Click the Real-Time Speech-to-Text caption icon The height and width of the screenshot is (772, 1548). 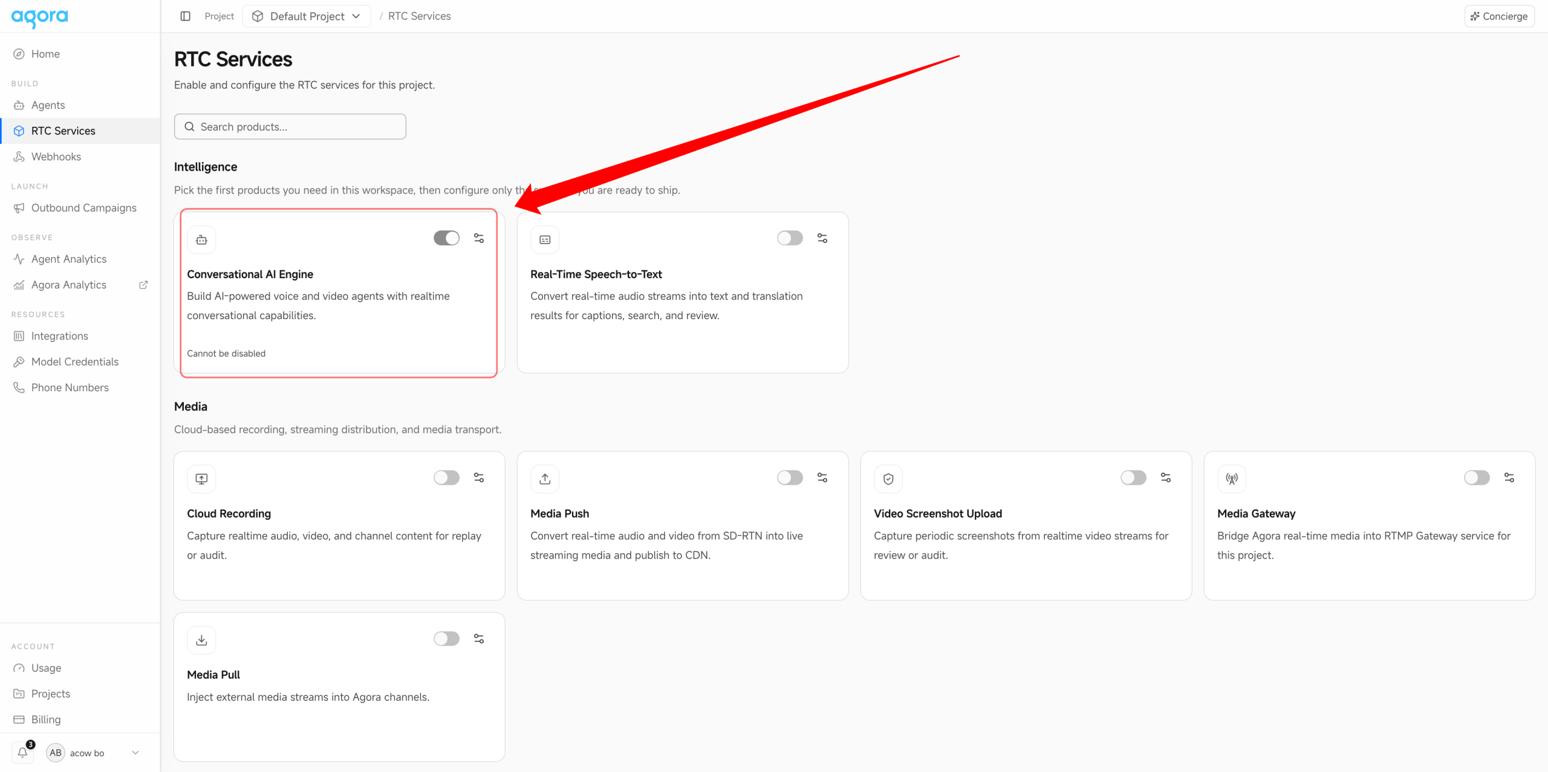click(545, 240)
